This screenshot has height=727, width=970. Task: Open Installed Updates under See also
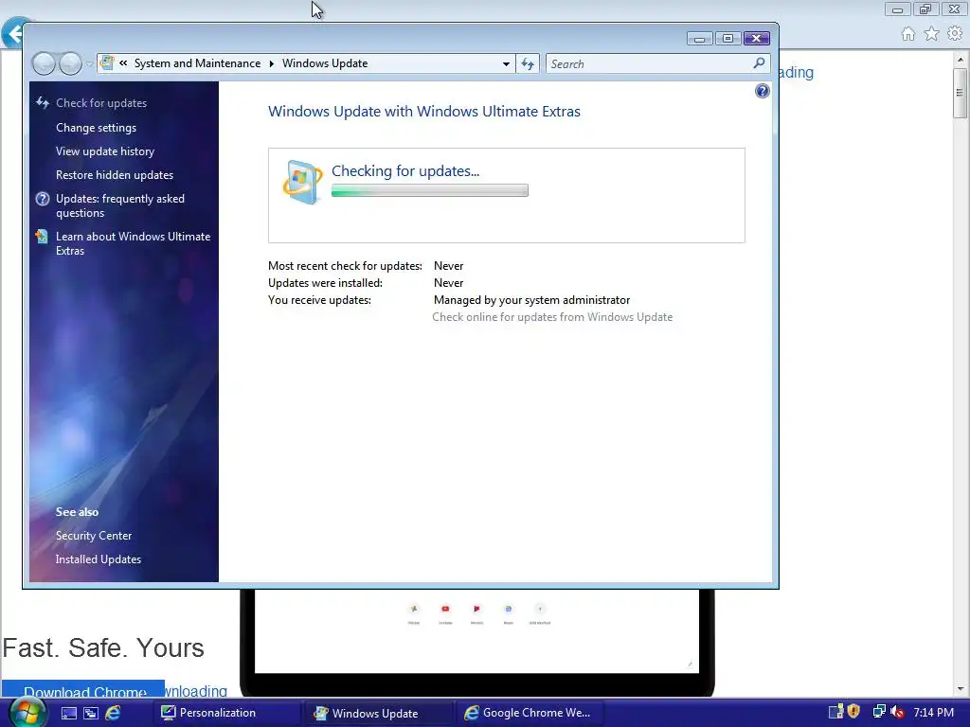tap(99, 559)
